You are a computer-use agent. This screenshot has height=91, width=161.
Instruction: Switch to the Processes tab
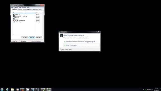[x=20, y=10]
